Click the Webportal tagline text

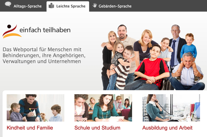(x=44, y=55)
